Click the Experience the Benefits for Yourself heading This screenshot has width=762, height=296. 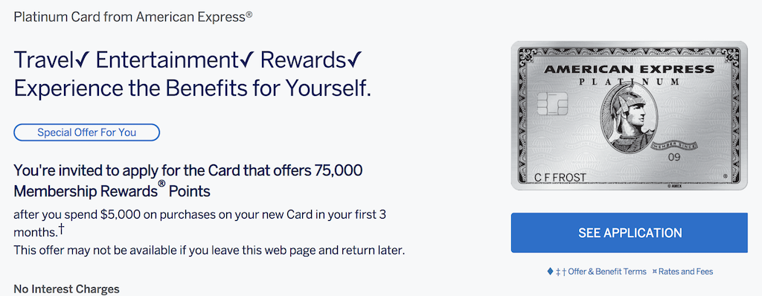coord(193,88)
